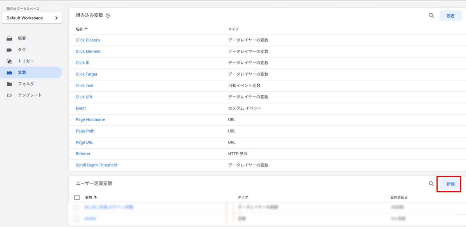Open the 概要 menu item
The width and height of the screenshot is (466, 227).
pos(22,38)
